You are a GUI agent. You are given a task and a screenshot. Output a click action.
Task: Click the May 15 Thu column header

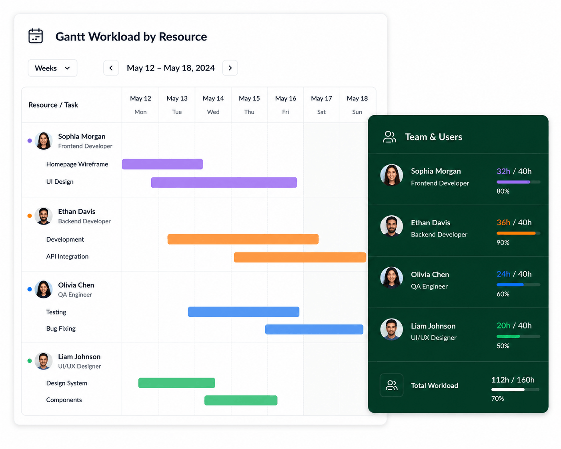pos(249,105)
